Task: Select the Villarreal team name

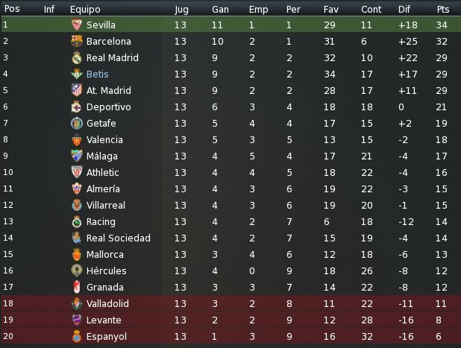Action: click(105, 205)
